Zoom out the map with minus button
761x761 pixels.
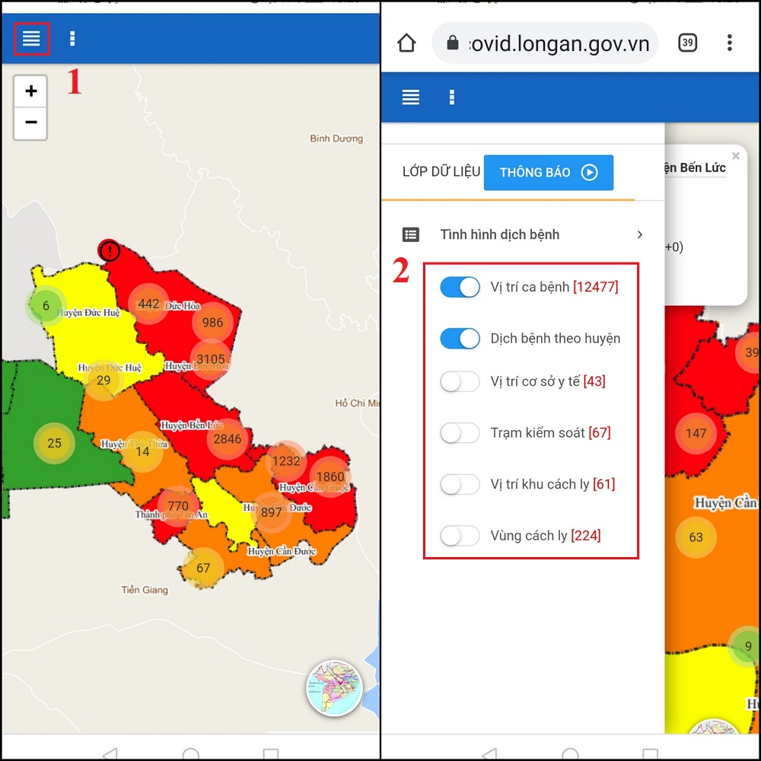click(x=30, y=123)
